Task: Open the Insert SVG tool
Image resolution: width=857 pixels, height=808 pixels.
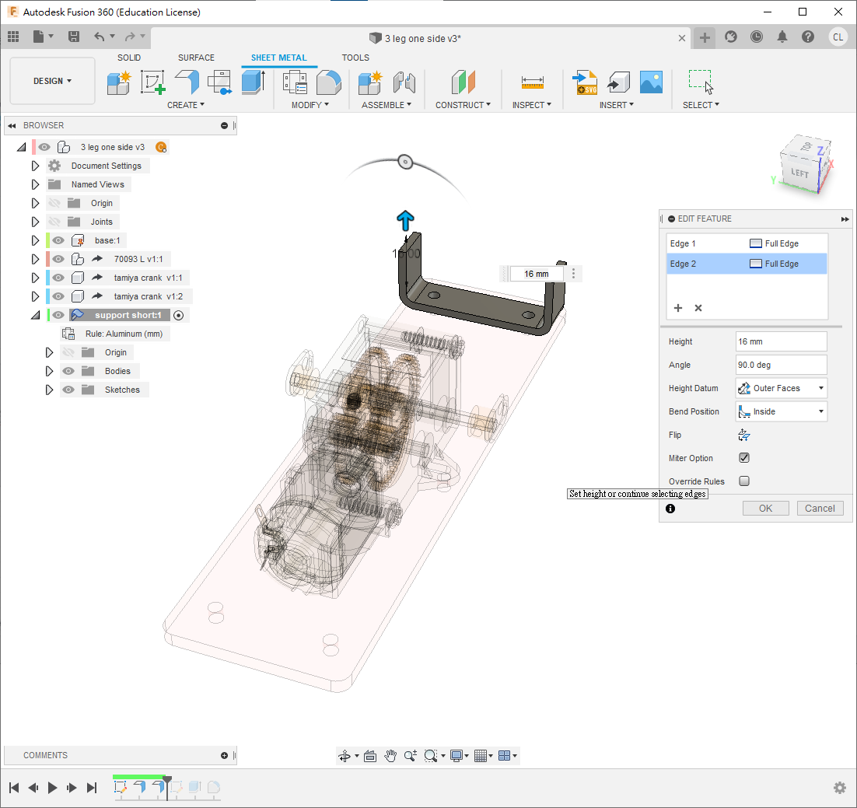Action: click(585, 82)
